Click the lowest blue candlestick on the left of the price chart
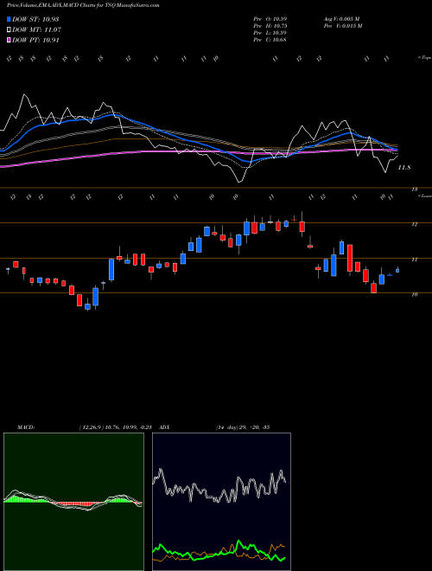The image size is (432, 571). (87, 306)
